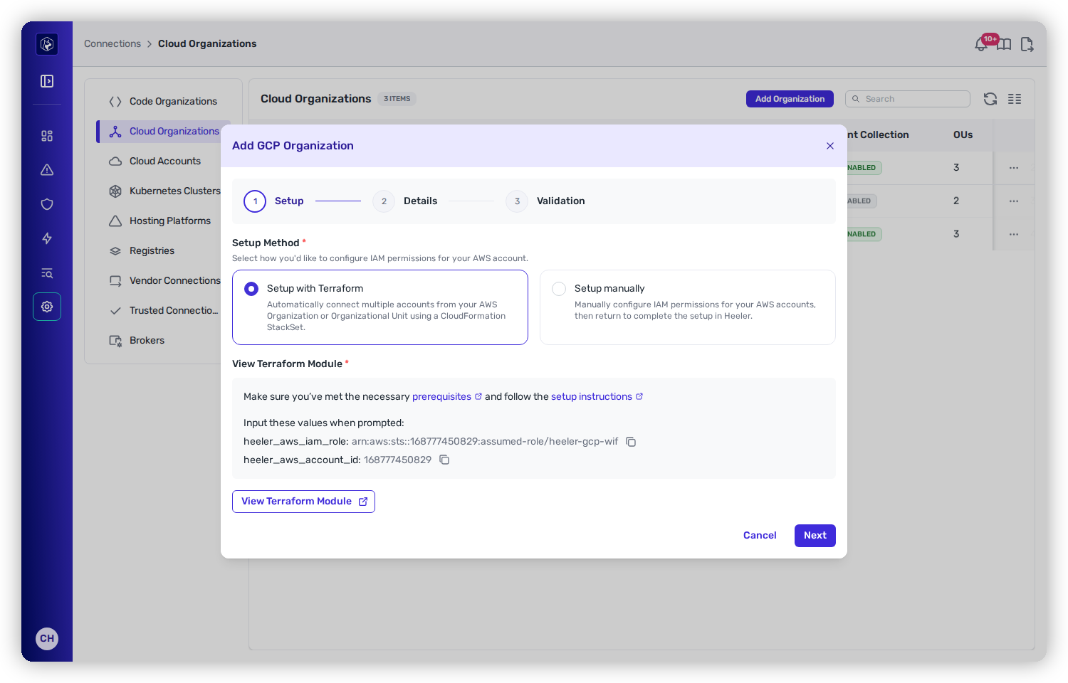Open the setup instructions link
This screenshot has height=683, width=1068.
pyautogui.click(x=597, y=397)
